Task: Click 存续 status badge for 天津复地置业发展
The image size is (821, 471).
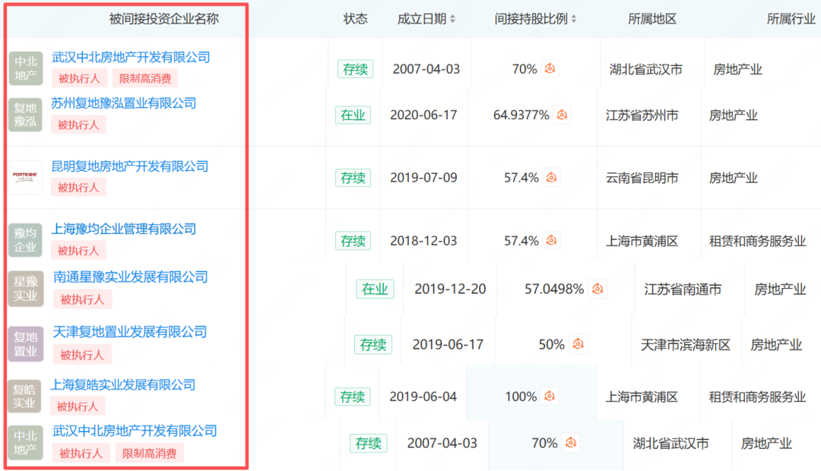Action: [x=373, y=344]
